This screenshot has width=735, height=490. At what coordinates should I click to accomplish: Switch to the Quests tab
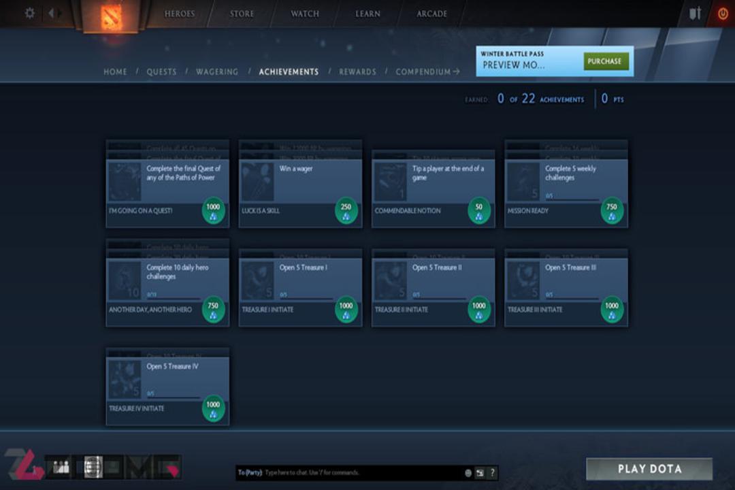(162, 71)
